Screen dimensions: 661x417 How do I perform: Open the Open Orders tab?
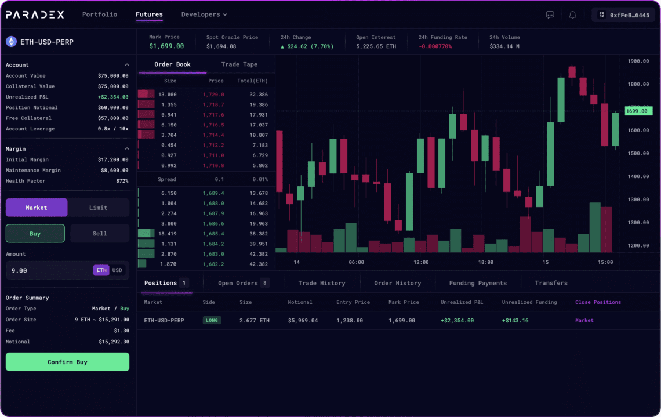(x=243, y=283)
